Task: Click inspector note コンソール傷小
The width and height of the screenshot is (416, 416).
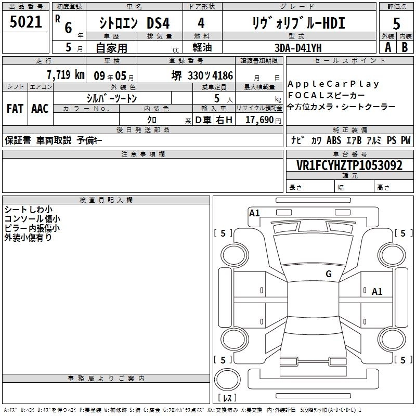Action: 32,219
